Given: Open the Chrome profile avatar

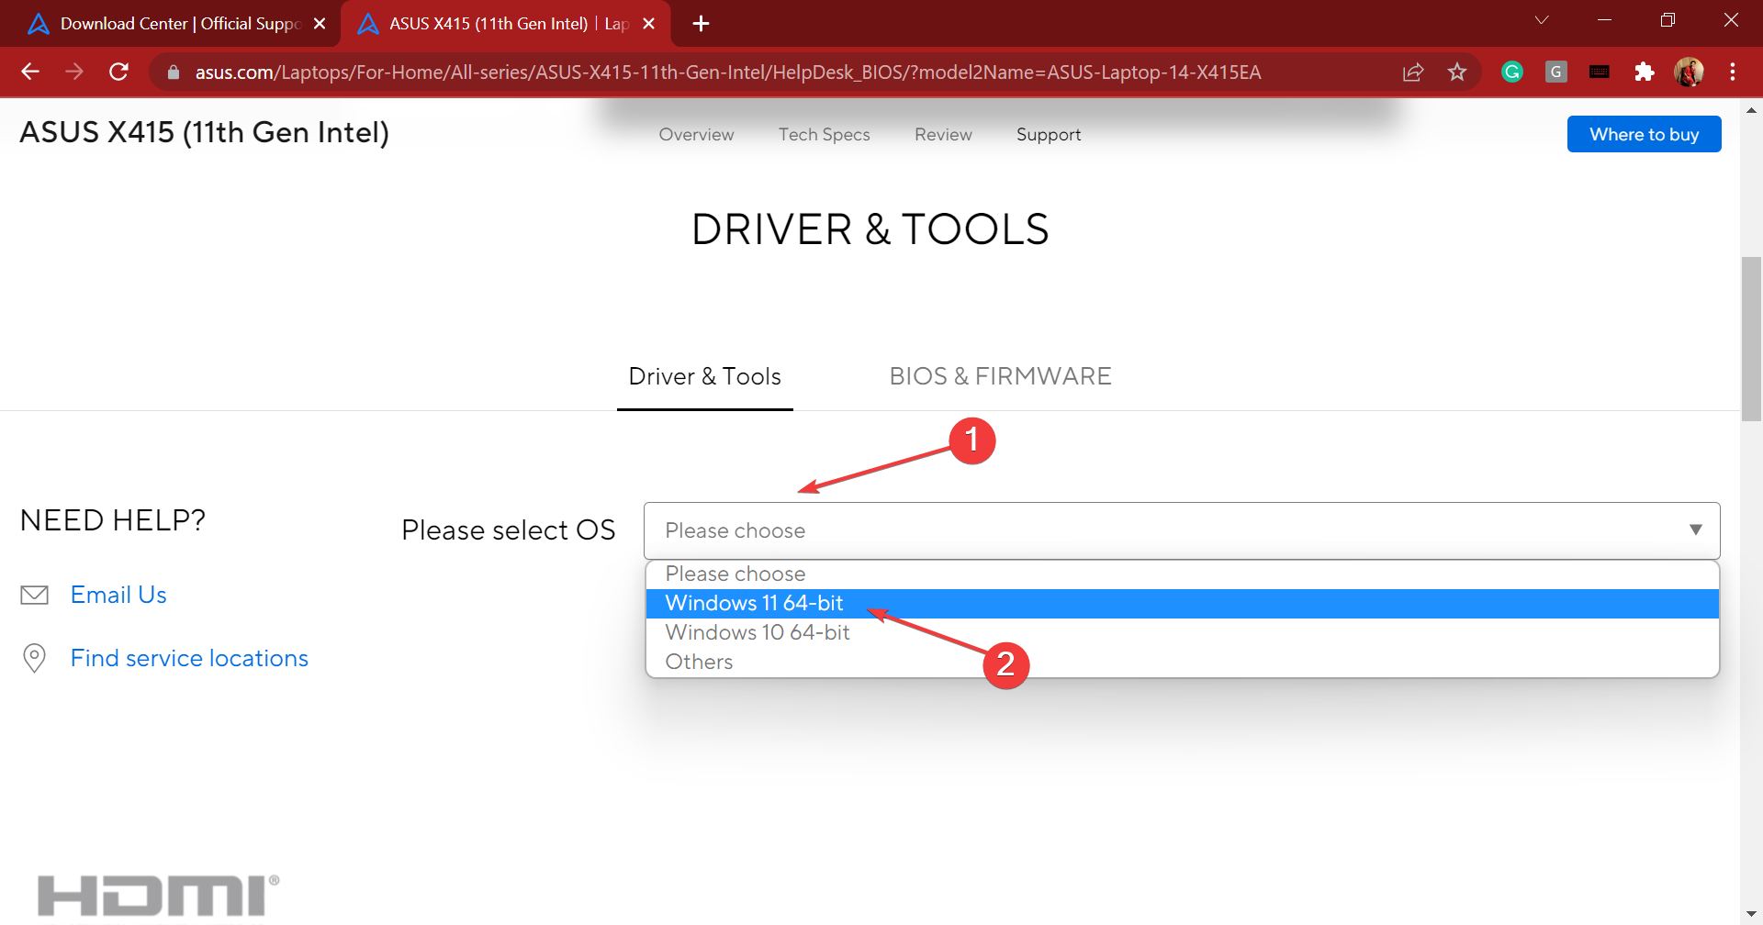Looking at the screenshot, I should [1689, 72].
